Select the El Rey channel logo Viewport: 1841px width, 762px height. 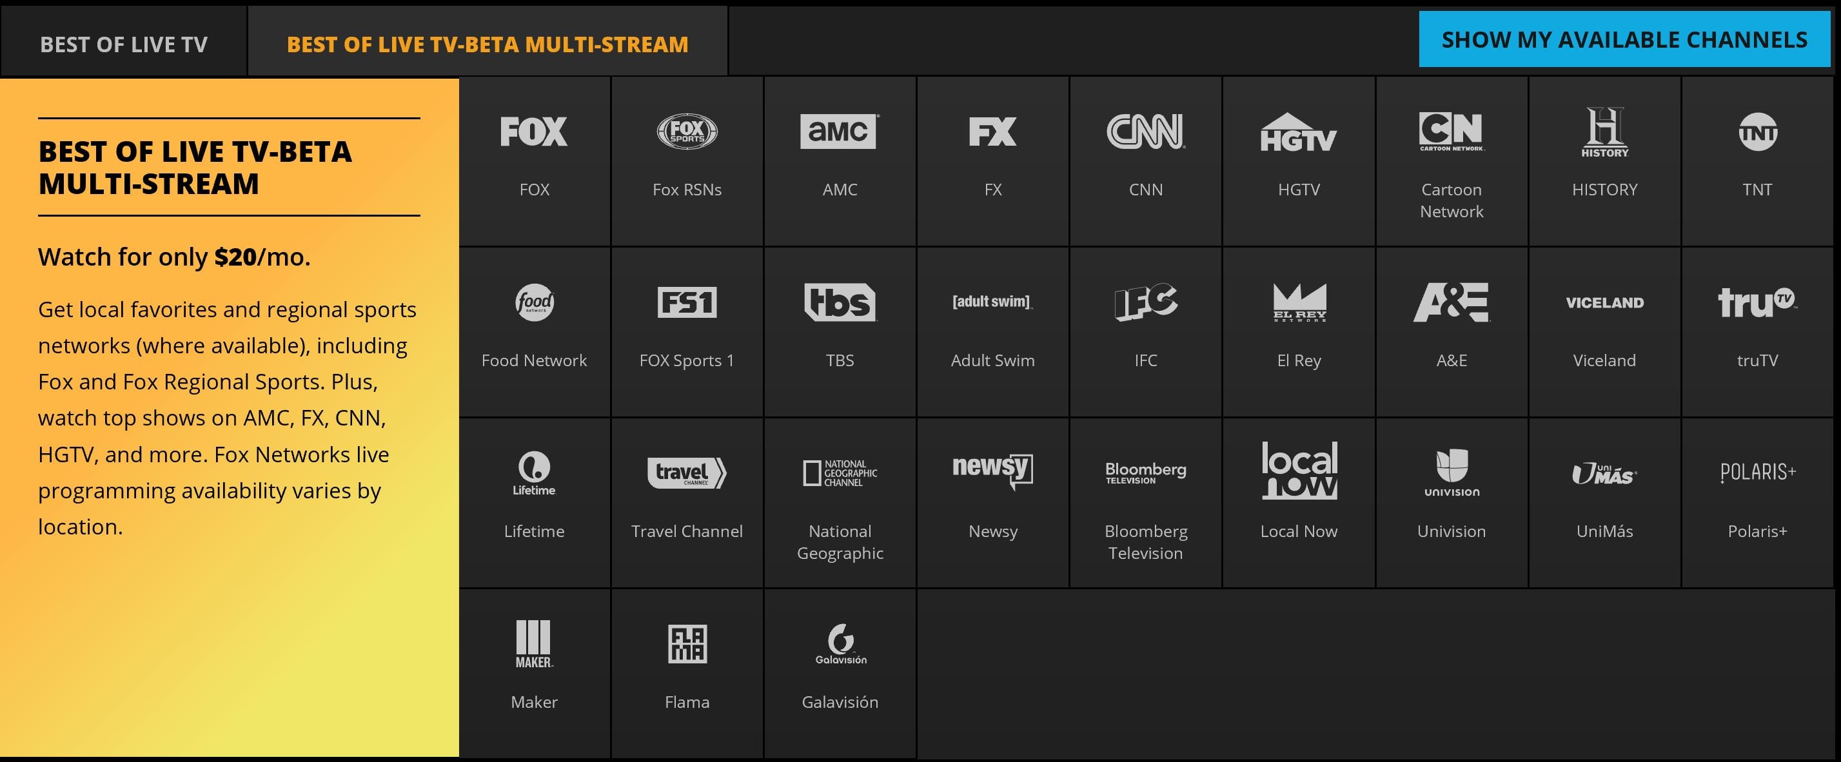1299,302
